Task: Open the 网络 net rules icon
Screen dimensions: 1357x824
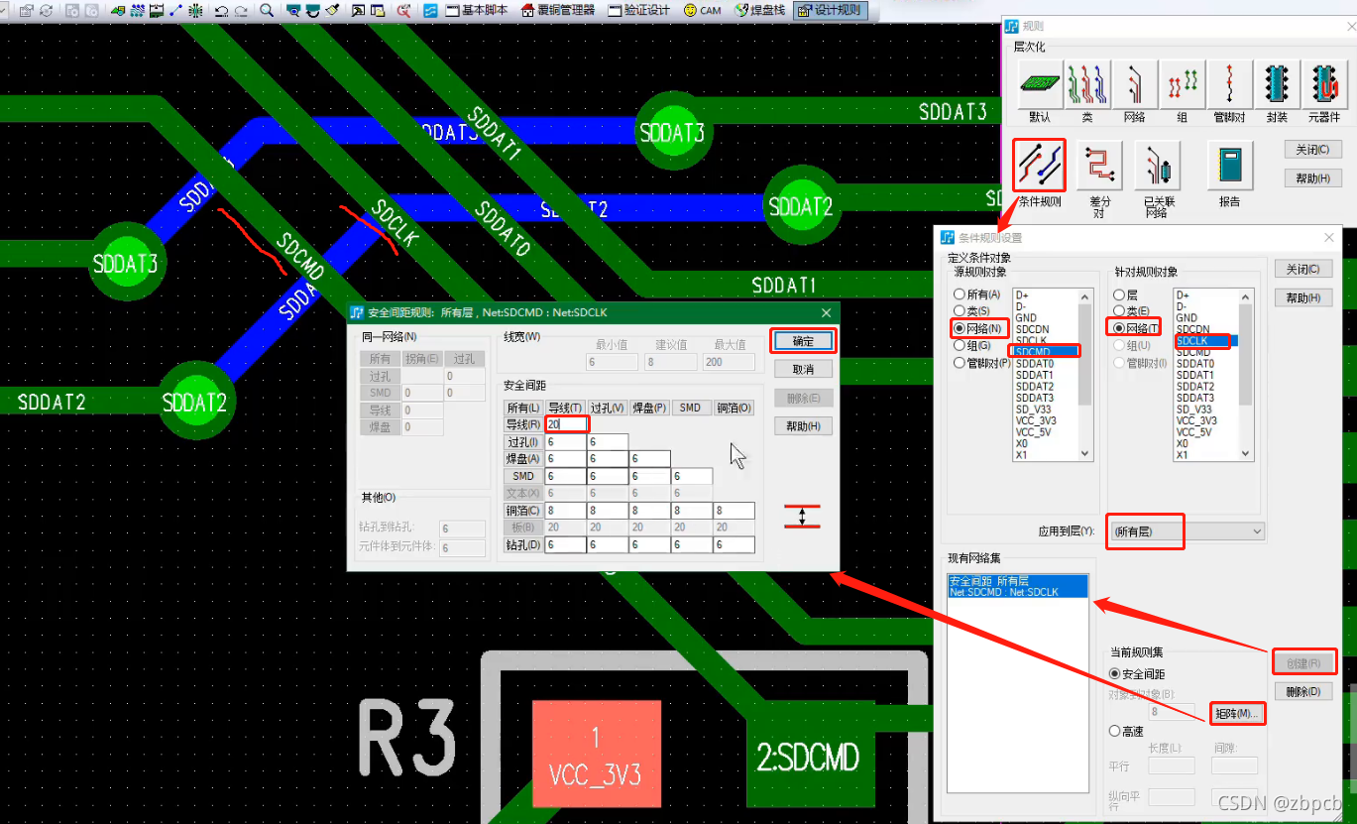Action: (x=1135, y=85)
